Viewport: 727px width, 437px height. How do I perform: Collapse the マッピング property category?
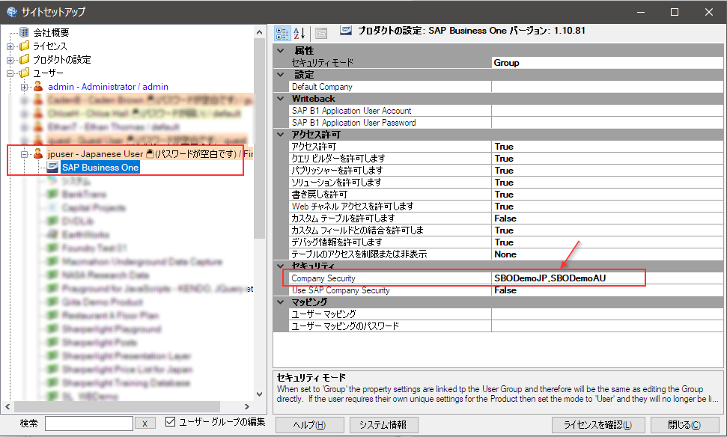pyautogui.click(x=281, y=302)
